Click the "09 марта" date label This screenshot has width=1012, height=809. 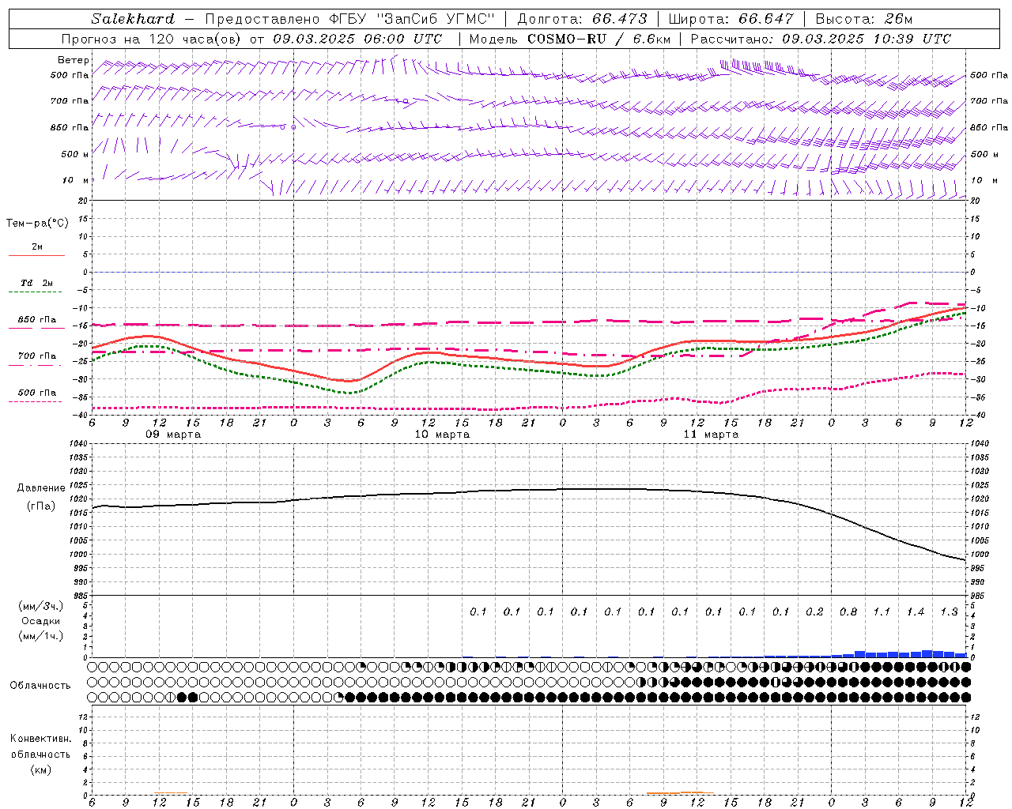[x=173, y=435]
